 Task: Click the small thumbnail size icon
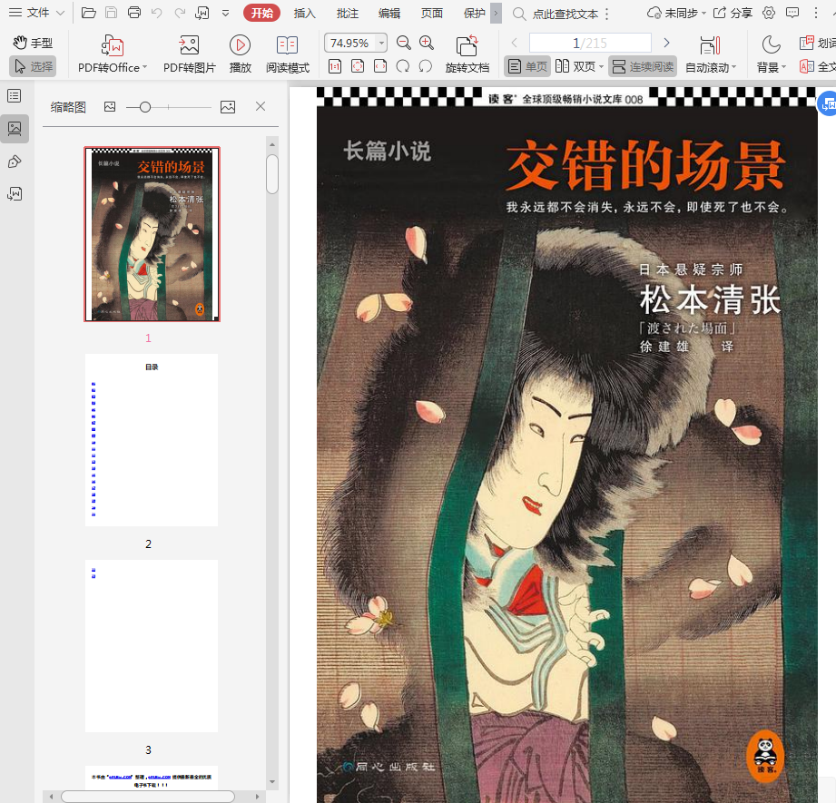[110, 107]
